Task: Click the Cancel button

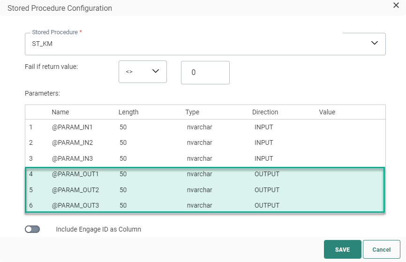Action: [x=381, y=249]
